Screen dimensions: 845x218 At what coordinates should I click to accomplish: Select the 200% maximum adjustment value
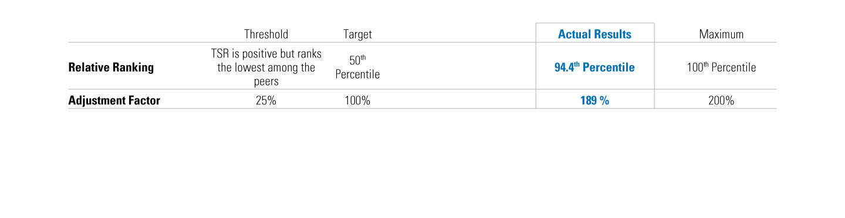click(x=721, y=101)
